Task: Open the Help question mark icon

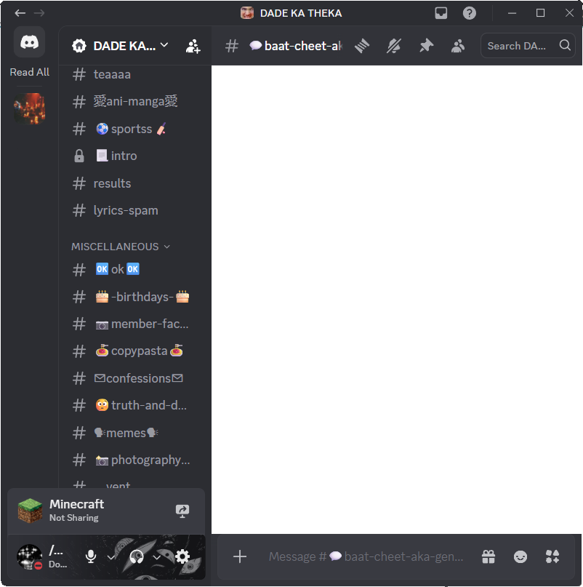Action: [x=470, y=13]
